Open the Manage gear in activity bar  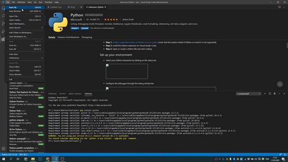tap(3, 148)
